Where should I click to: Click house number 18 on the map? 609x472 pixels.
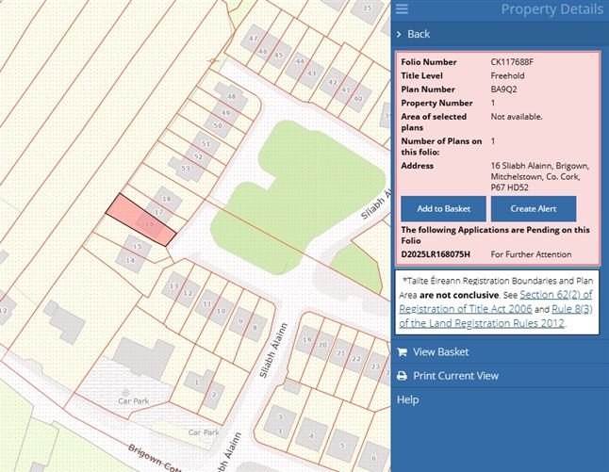[167, 199]
